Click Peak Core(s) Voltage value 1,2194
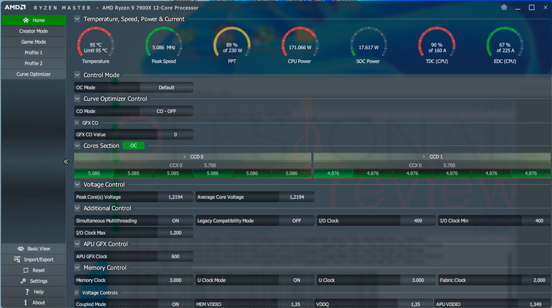This screenshot has width=552, height=308. (176, 197)
